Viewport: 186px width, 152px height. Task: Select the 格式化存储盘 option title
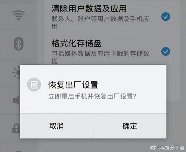click(x=77, y=43)
